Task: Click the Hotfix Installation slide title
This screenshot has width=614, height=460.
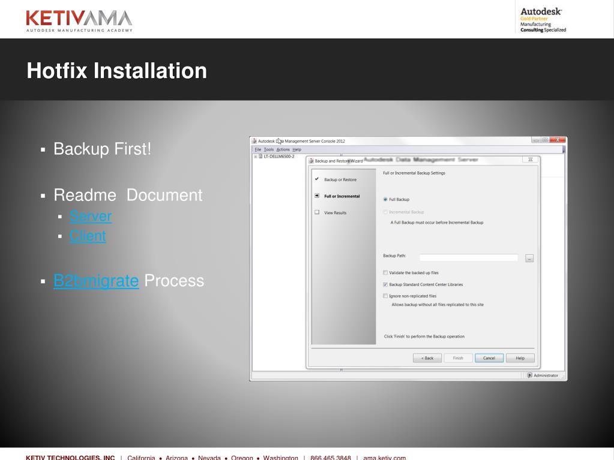Action: [x=116, y=71]
